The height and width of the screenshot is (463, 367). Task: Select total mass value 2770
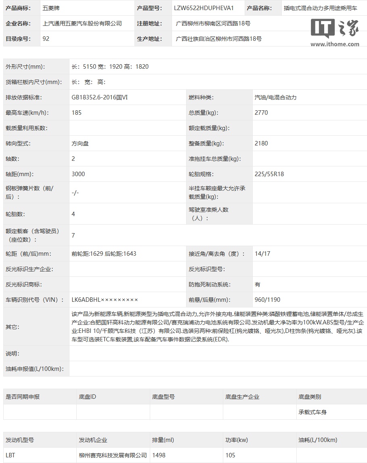click(261, 112)
